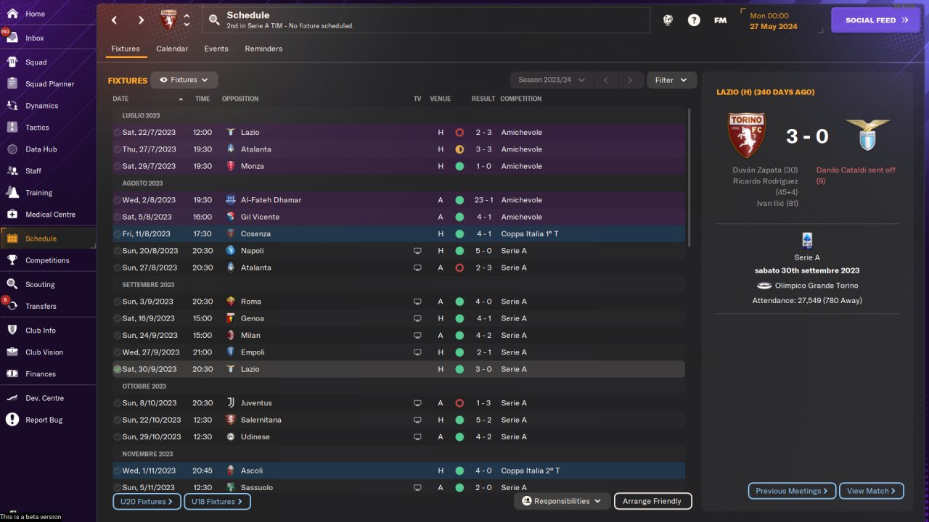Click the Olimpico Grande Torino stadium link
This screenshot has width=929, height=522.
point(817,286)
